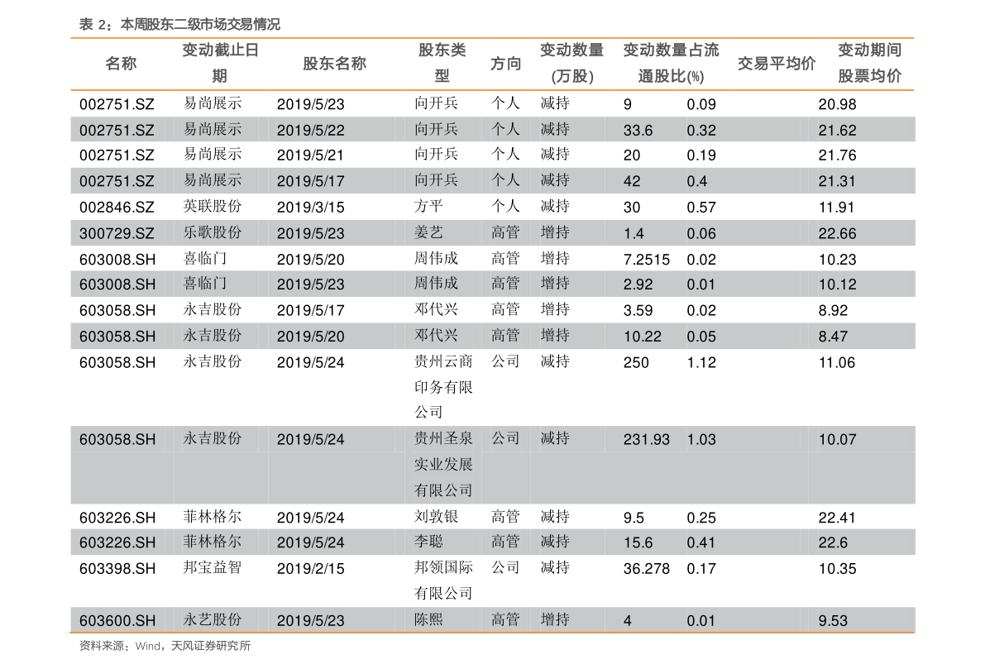Image resolution: width=985 pixels, height=669 pixels.
Task: Select the 300729.SZ stock code cell
Action: click(x=117, y=233)
